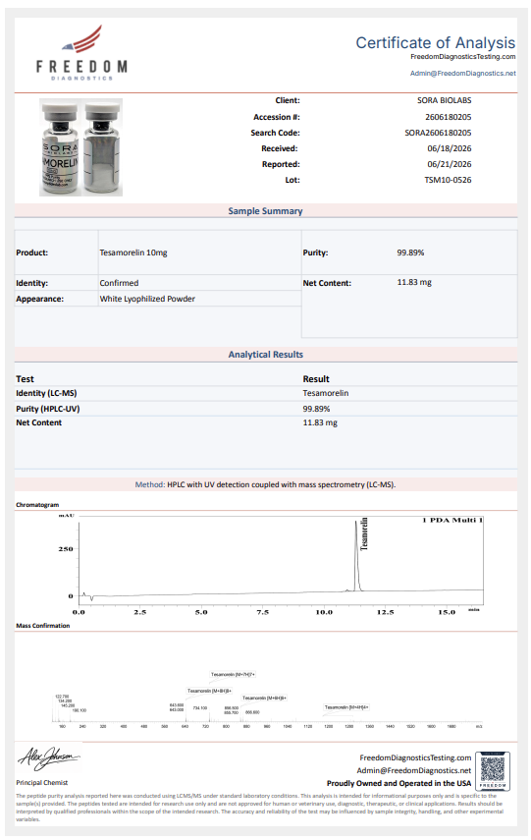The height and width of the screenshot is (840, 531).
Task: Select the Search Code value SORA2606180205
Action: click(438, 133)
